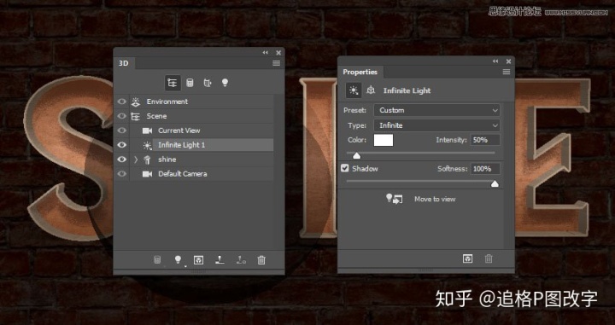Click the move object to ground plane icon
The width and height of the screenshot is (615, 325).
tap(220, 260)
